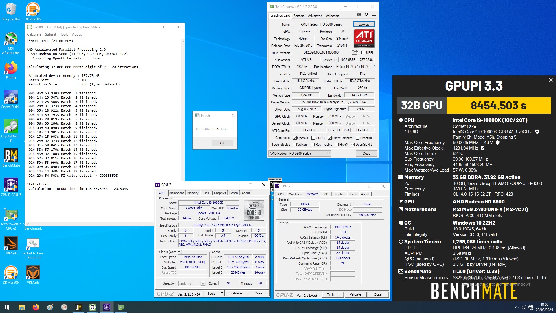Open the BenchMate desktop icon
This screenshot has width=556, height=313.
coord(11,158)
